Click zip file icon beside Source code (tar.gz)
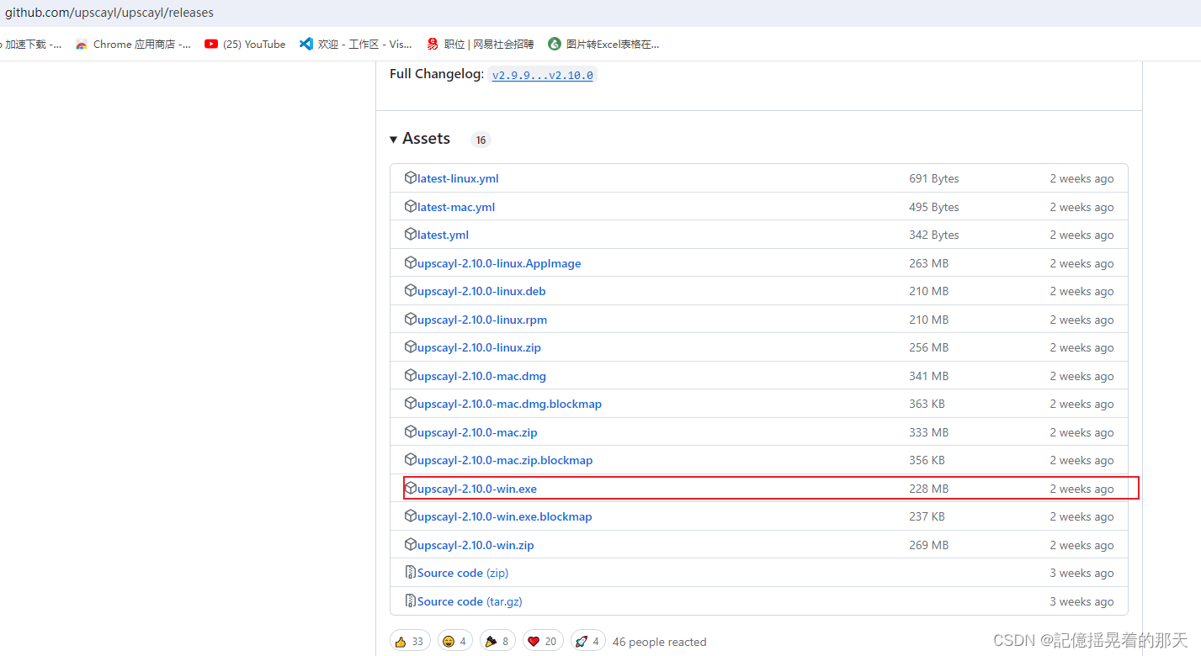Viewport: 1201px width, 656px height. tap(411, 600)
